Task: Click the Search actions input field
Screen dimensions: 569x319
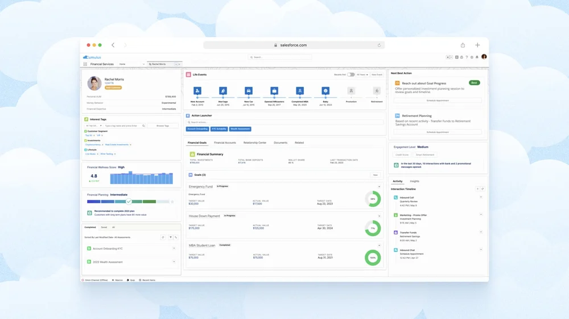Action: (x=284, y=122)
